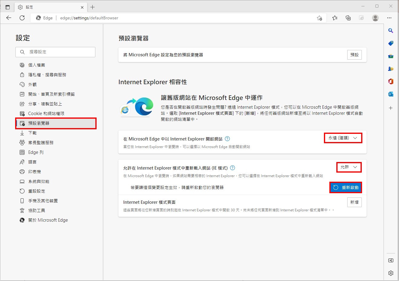Select 預設瀏覽器 menu item
This screenshot has height=281, width=399.
coord(55,123)
